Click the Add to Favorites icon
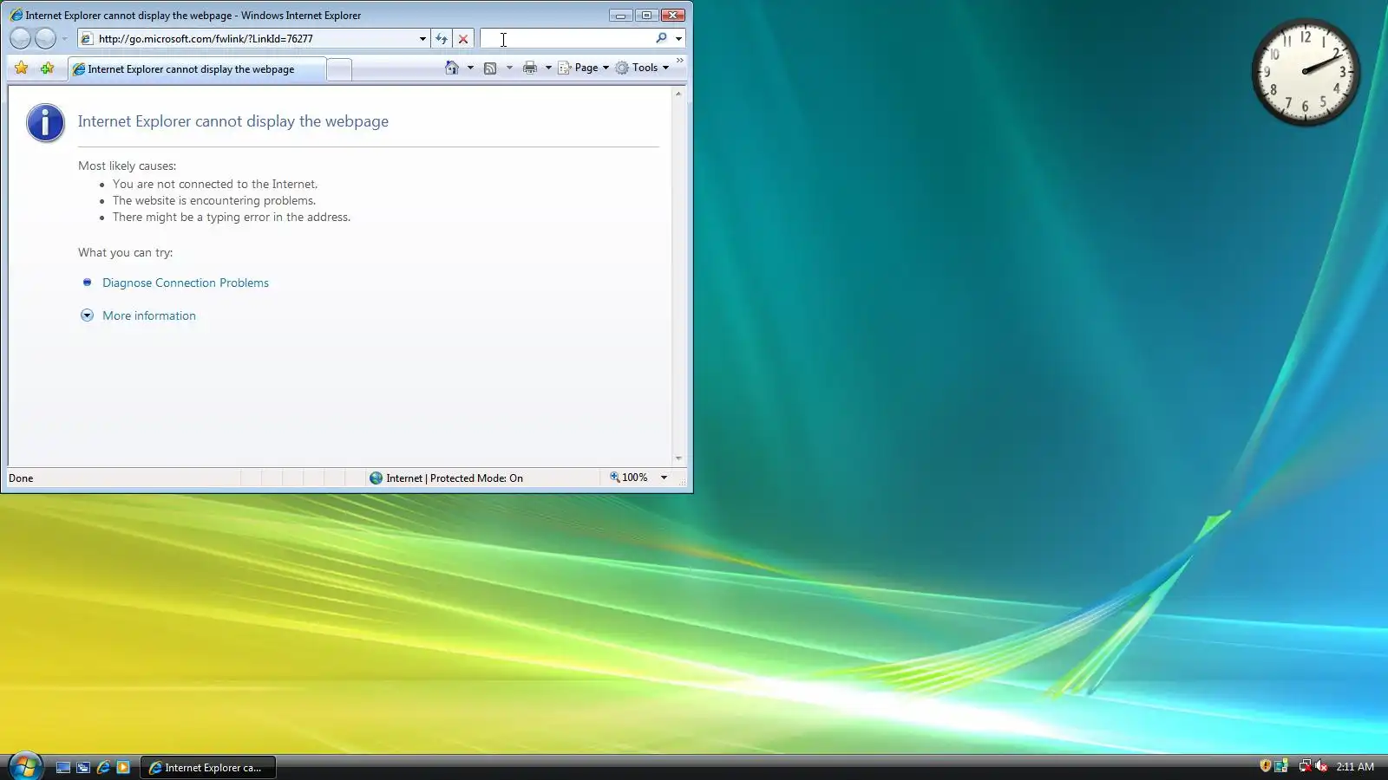 pyautogui.click(x=48, y=68)
